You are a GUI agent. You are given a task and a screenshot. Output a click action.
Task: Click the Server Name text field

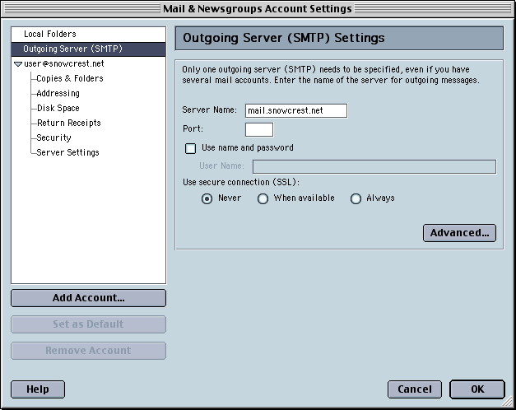coord(295,111)
